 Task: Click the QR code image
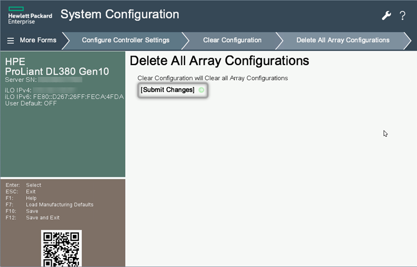click(61, 249)
